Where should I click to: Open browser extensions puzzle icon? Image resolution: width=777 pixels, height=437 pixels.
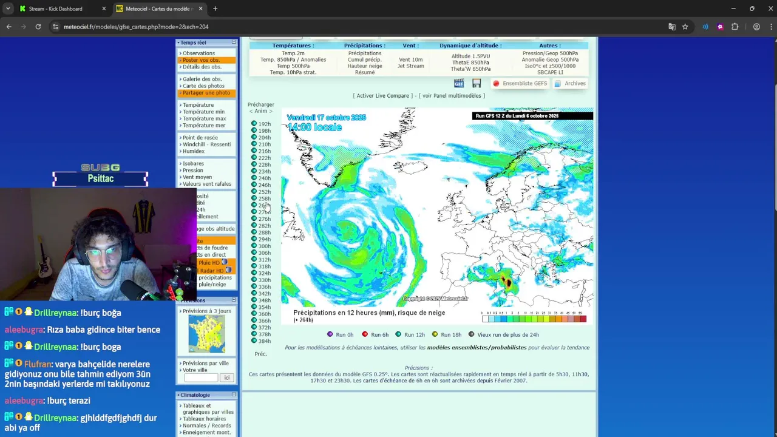735,27
